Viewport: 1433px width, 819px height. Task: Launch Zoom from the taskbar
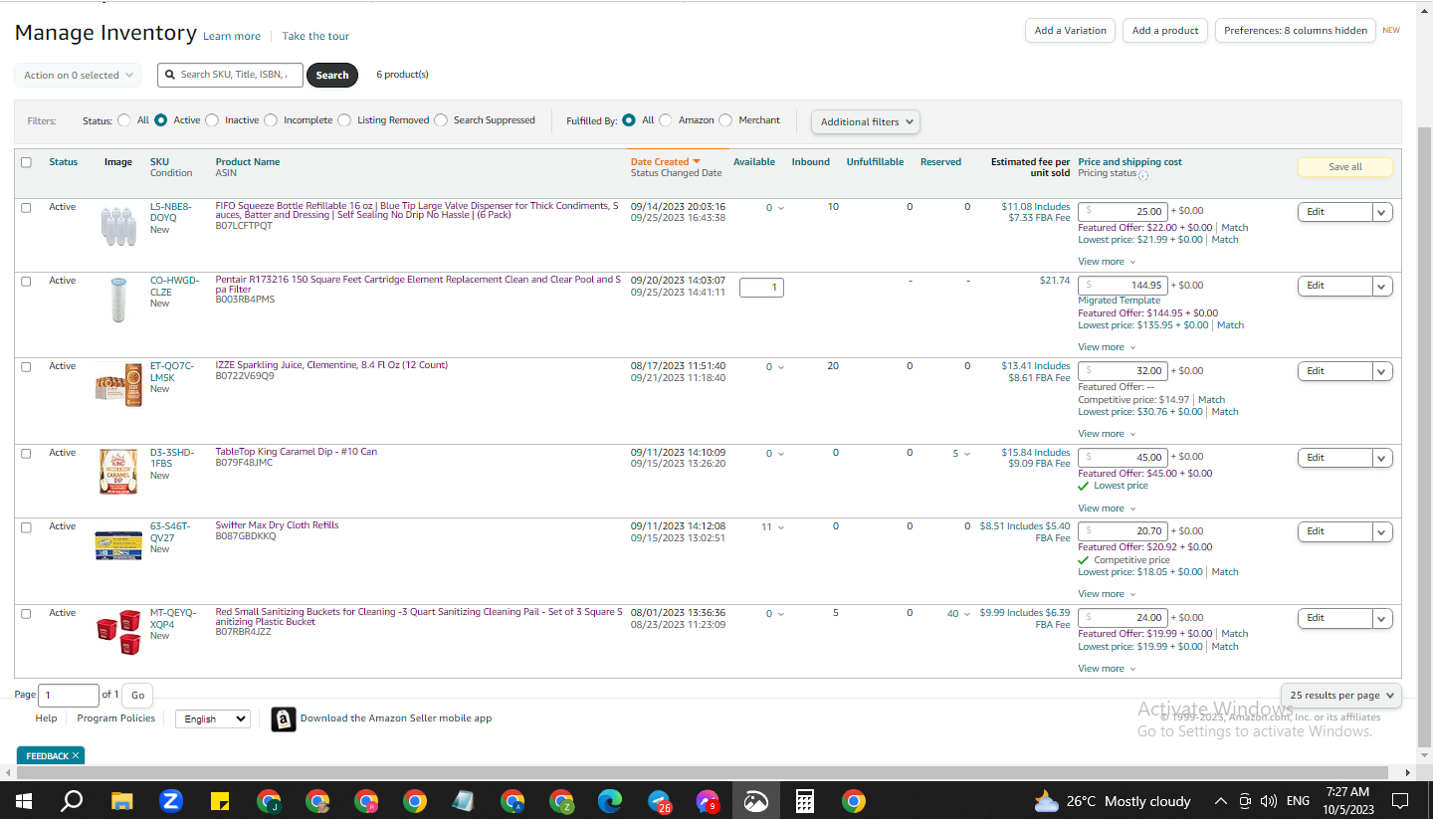coord(171,801)
